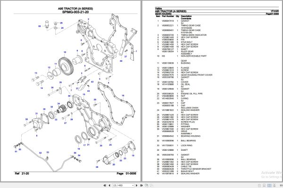
Task: Click the LOCK RING description row
Action: (x=187, y=146)
